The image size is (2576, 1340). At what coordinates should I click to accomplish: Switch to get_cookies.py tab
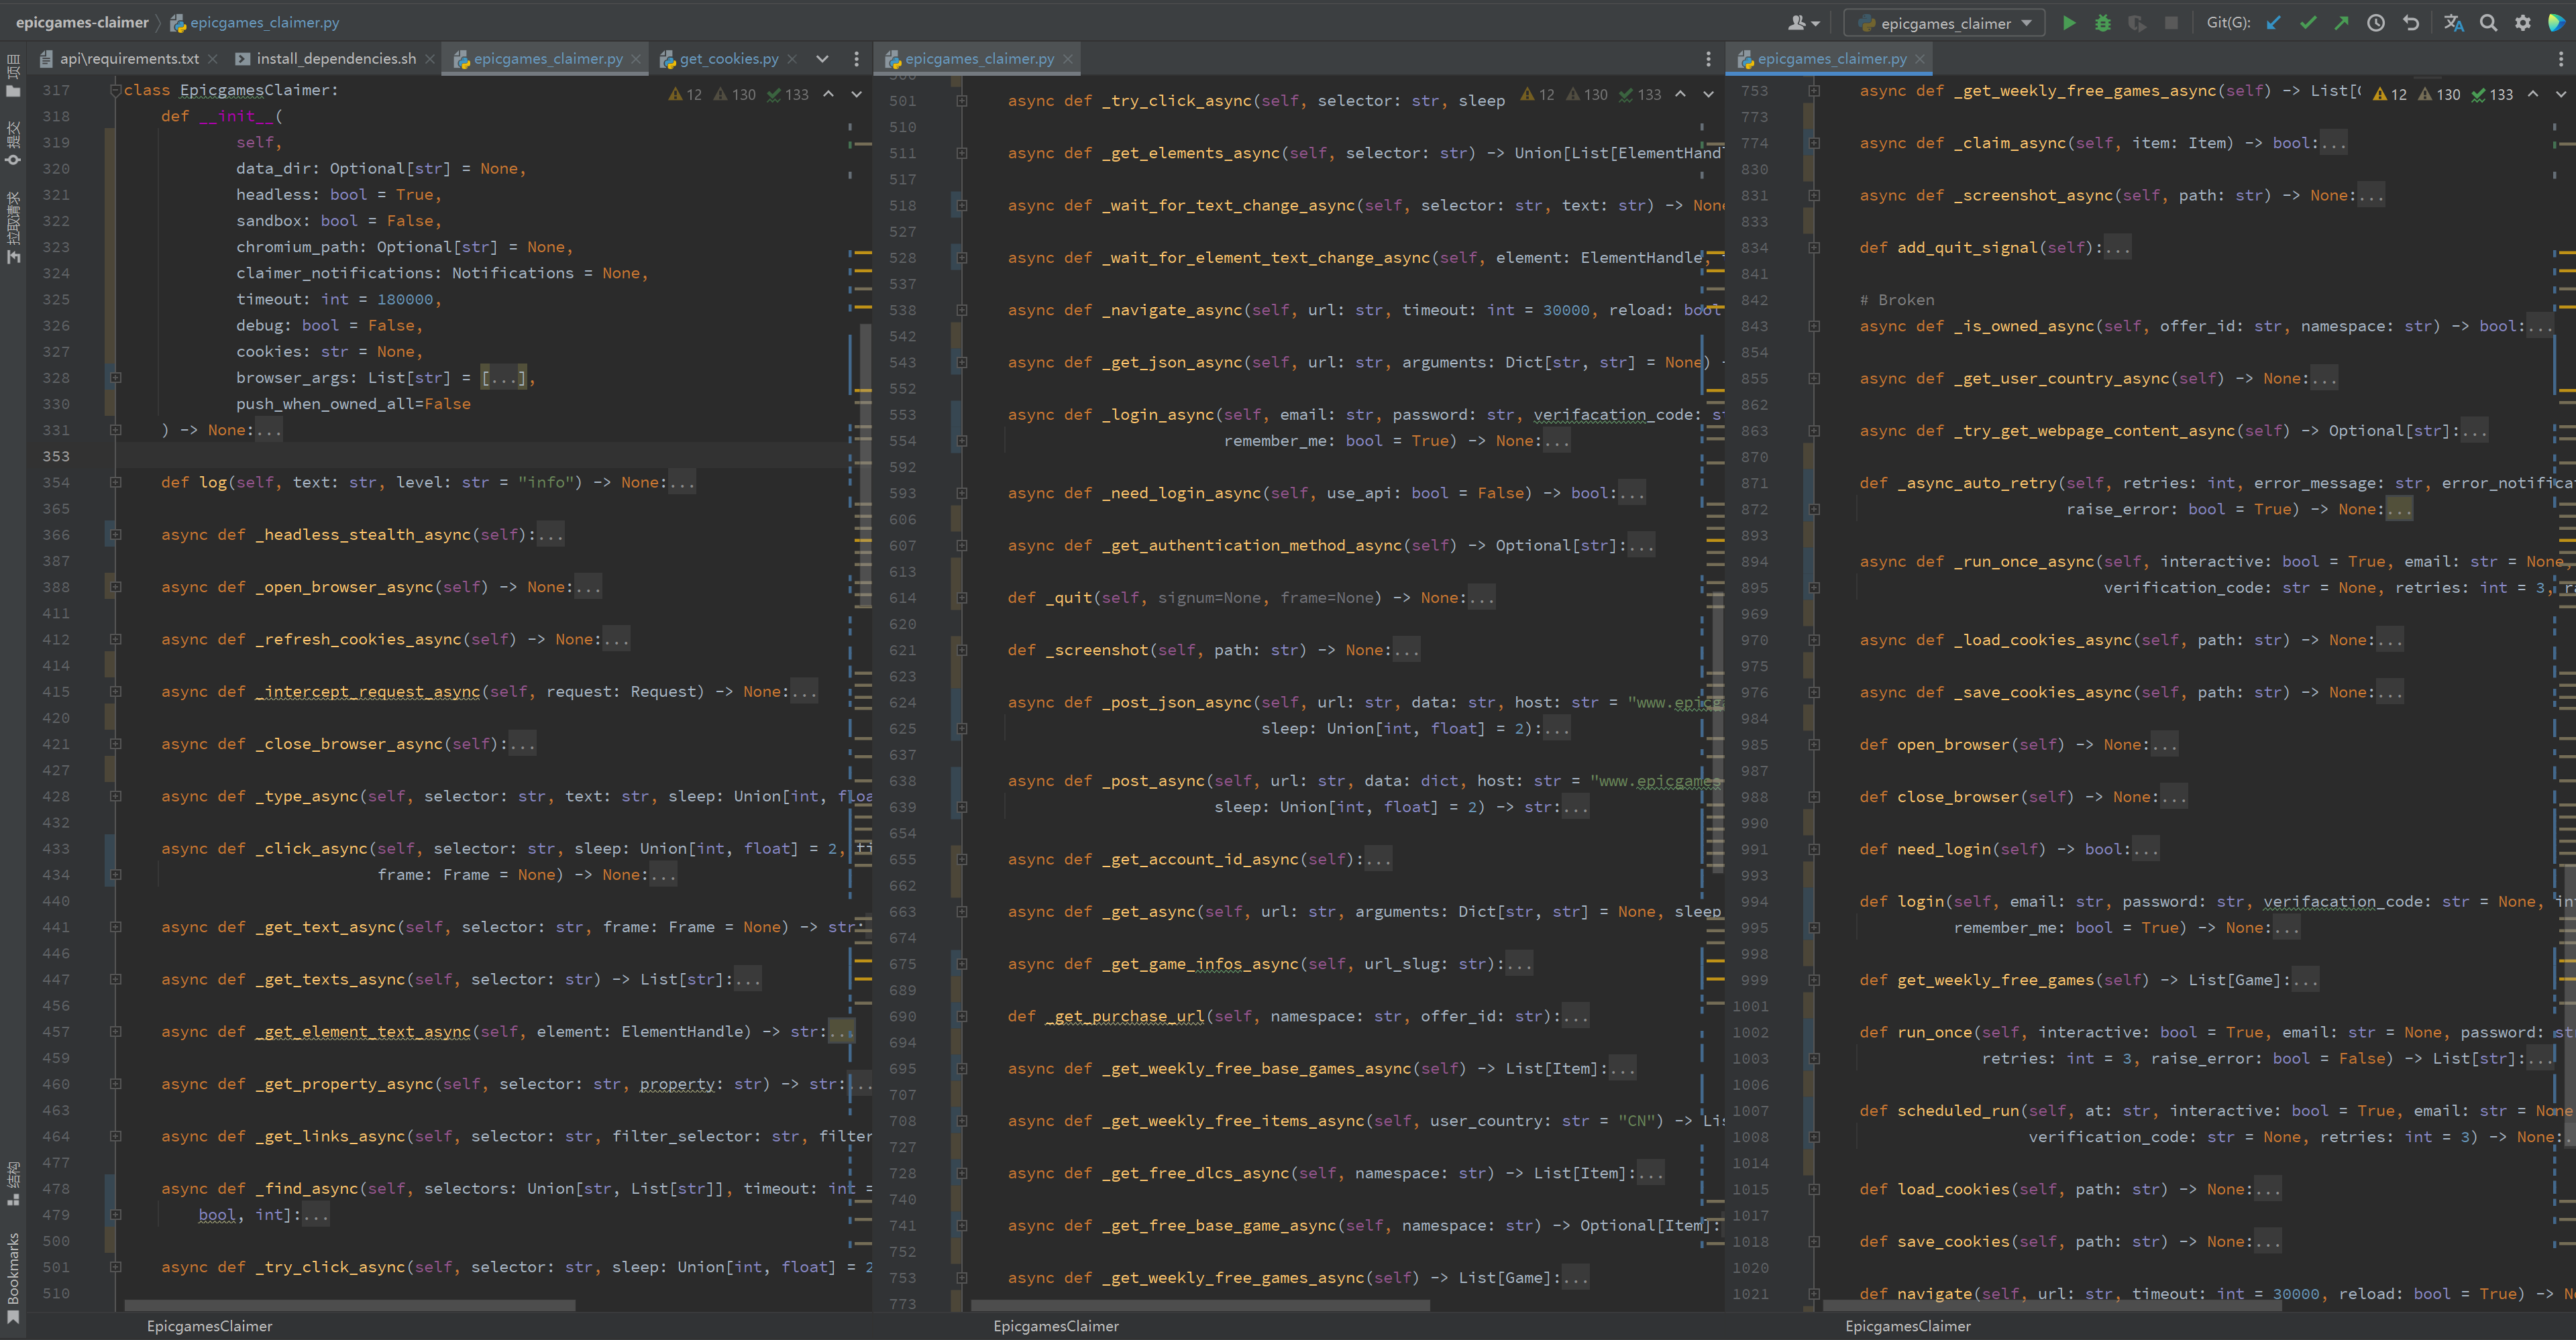point(728,59)
